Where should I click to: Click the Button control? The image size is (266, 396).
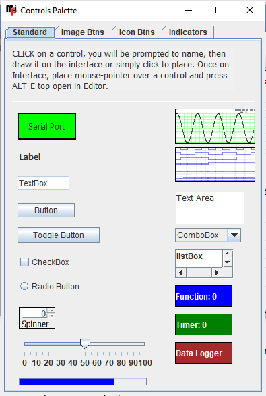[x=46, y=210]
